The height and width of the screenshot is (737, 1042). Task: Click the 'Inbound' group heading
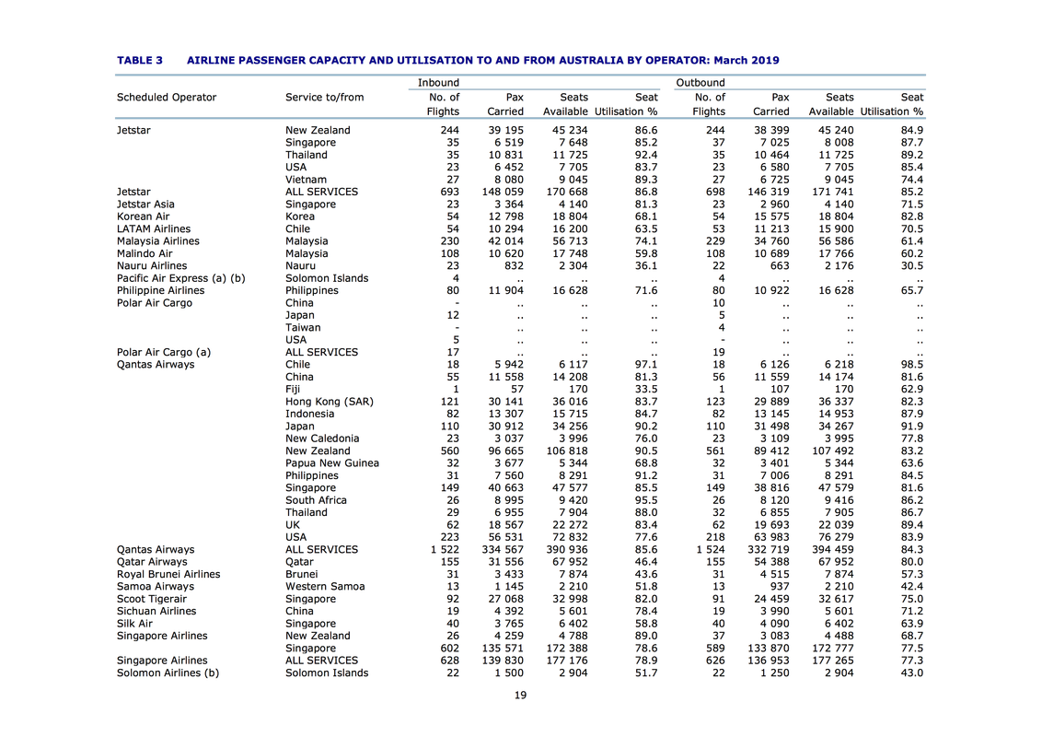[438, 83]
